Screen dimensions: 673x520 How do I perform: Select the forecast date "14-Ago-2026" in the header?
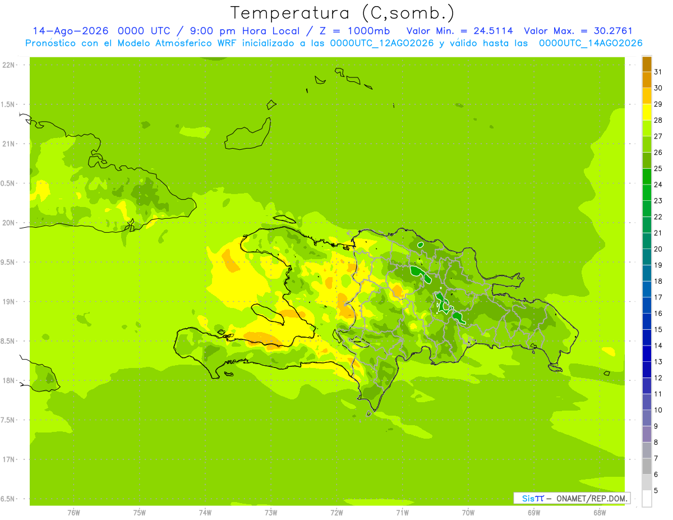71,31
